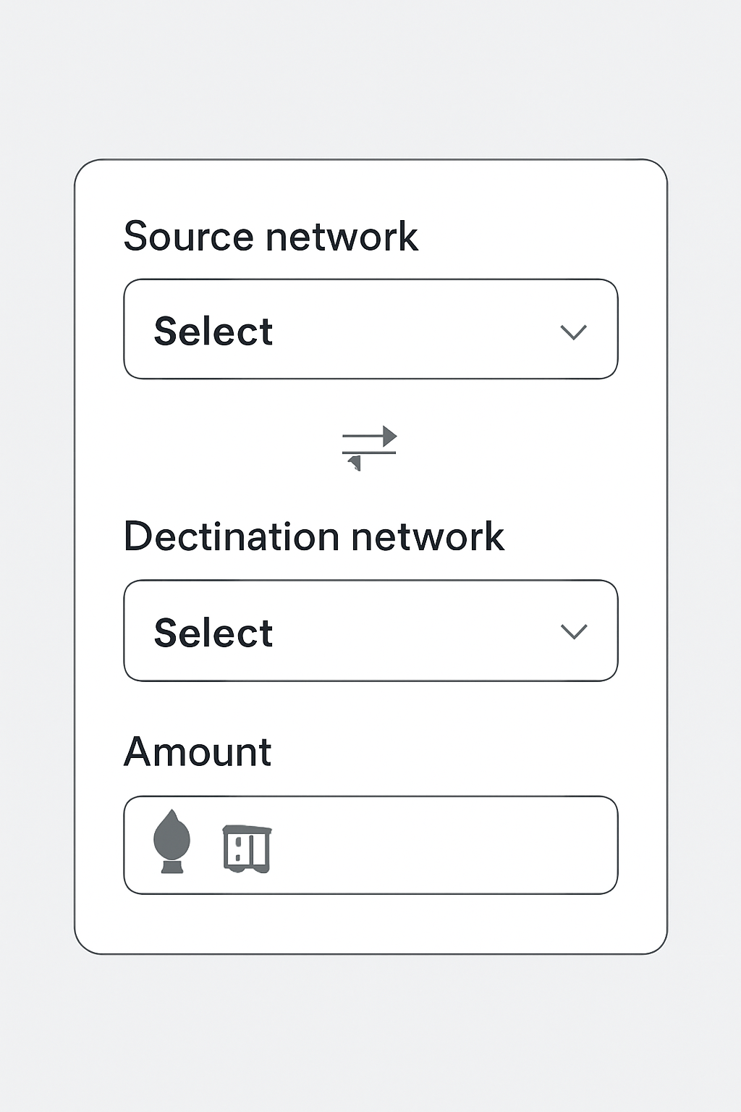741x1112 pixels.
Task: Open the Dectination network dropdown
Action: (370, 630)
